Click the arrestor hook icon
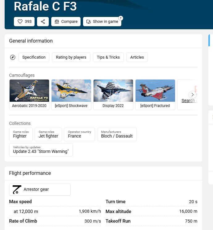The width and height of the screenshot is (213, 230). coord(17,190)
